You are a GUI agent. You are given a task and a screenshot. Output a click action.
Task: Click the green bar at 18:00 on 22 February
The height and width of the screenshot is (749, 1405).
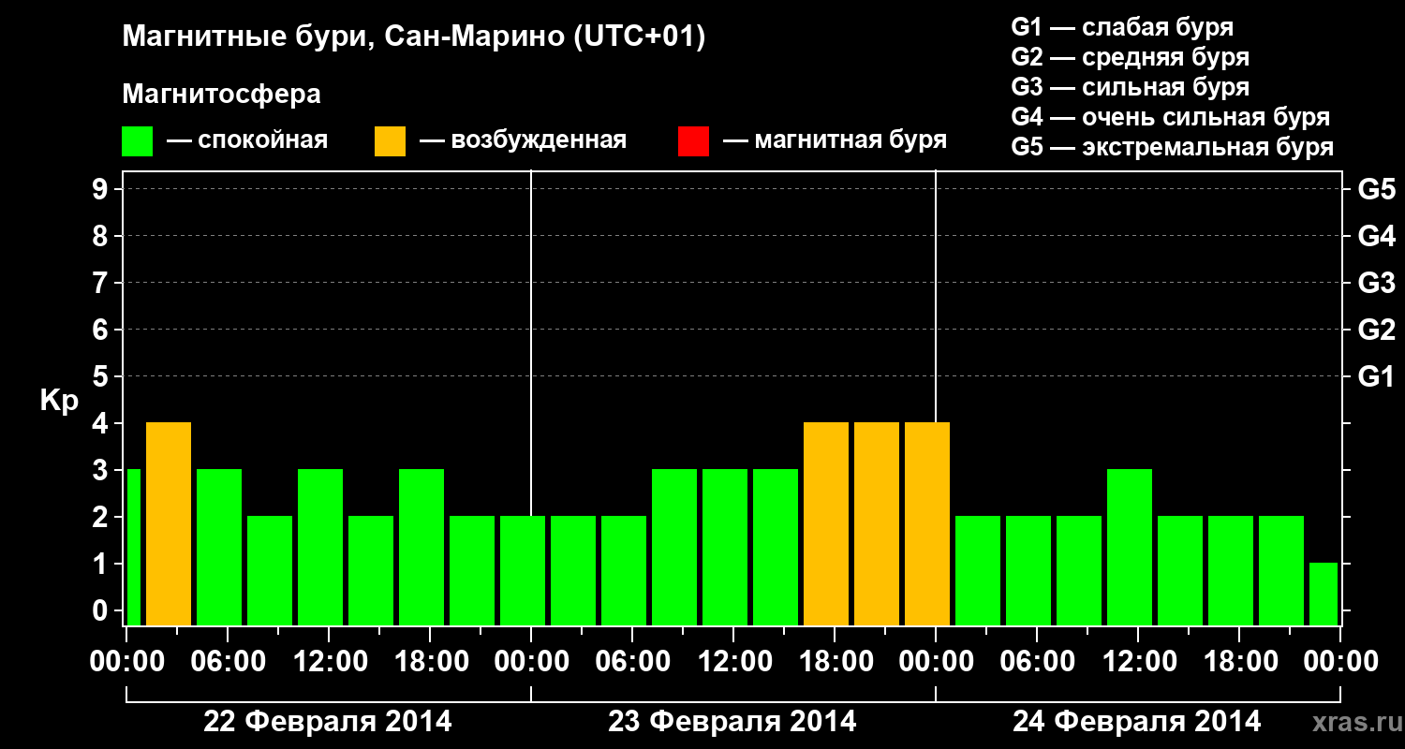[421, 547]
